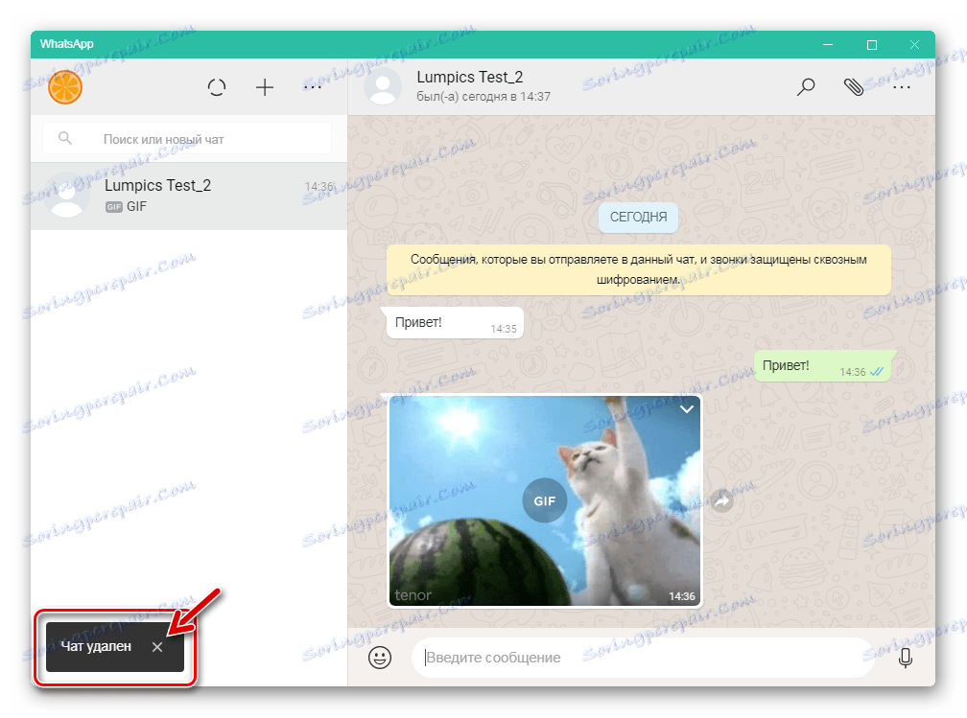967x718 pixels.
Task: Focus the 'Введите сообщение' input
Action: [643, 658]
